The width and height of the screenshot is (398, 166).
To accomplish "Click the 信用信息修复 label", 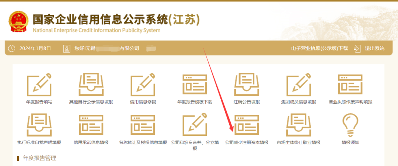I will (x=143, y=102).
